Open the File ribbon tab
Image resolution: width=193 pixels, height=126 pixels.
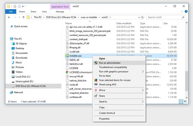click(11, 12)
